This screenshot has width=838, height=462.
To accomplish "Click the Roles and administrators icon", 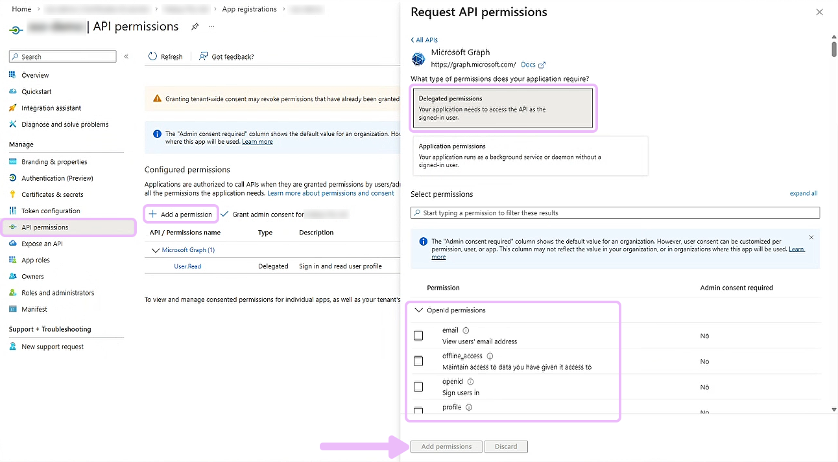I will coord(12,292).
